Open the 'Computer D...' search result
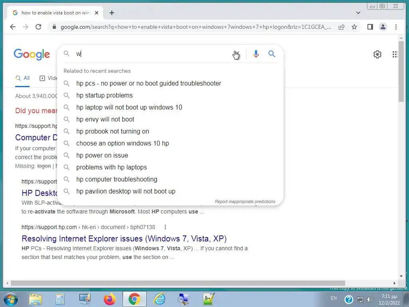The width and height of the screenshot is (409, 307). pyautogui.click(x=36, y=138)
